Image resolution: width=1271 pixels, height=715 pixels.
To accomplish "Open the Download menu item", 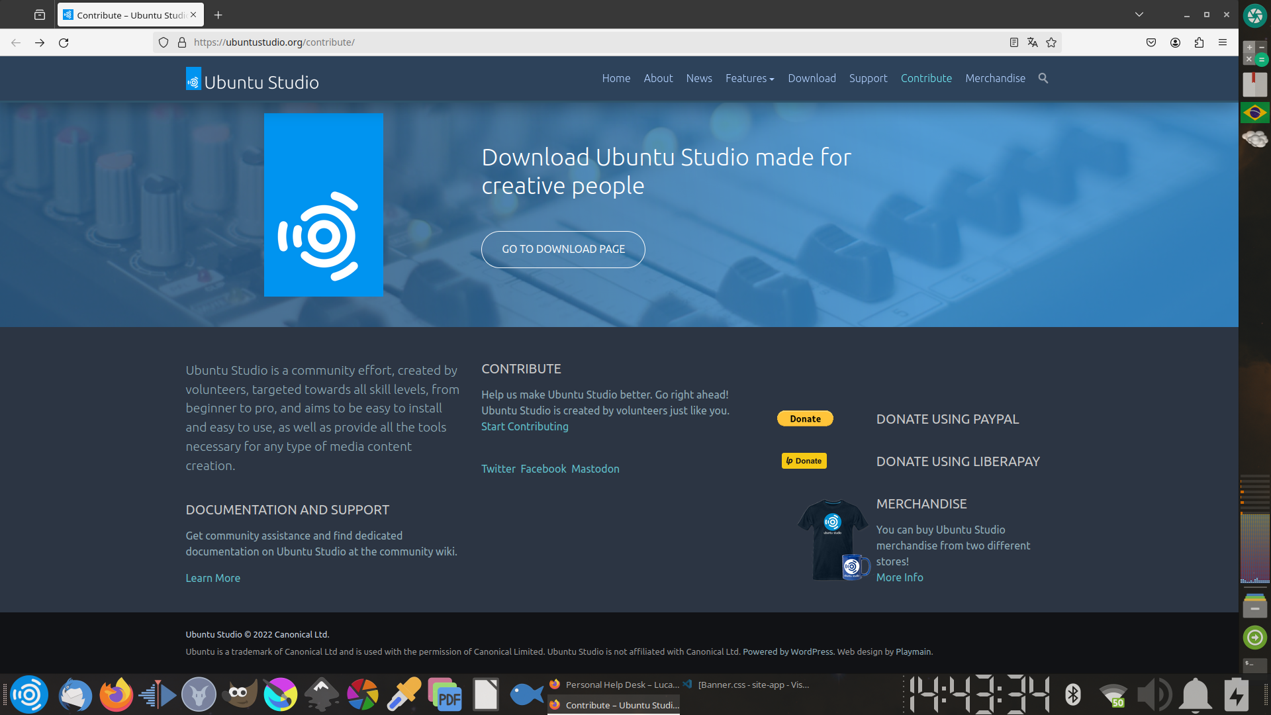I will pyautogui.click(x=812, y=78).
